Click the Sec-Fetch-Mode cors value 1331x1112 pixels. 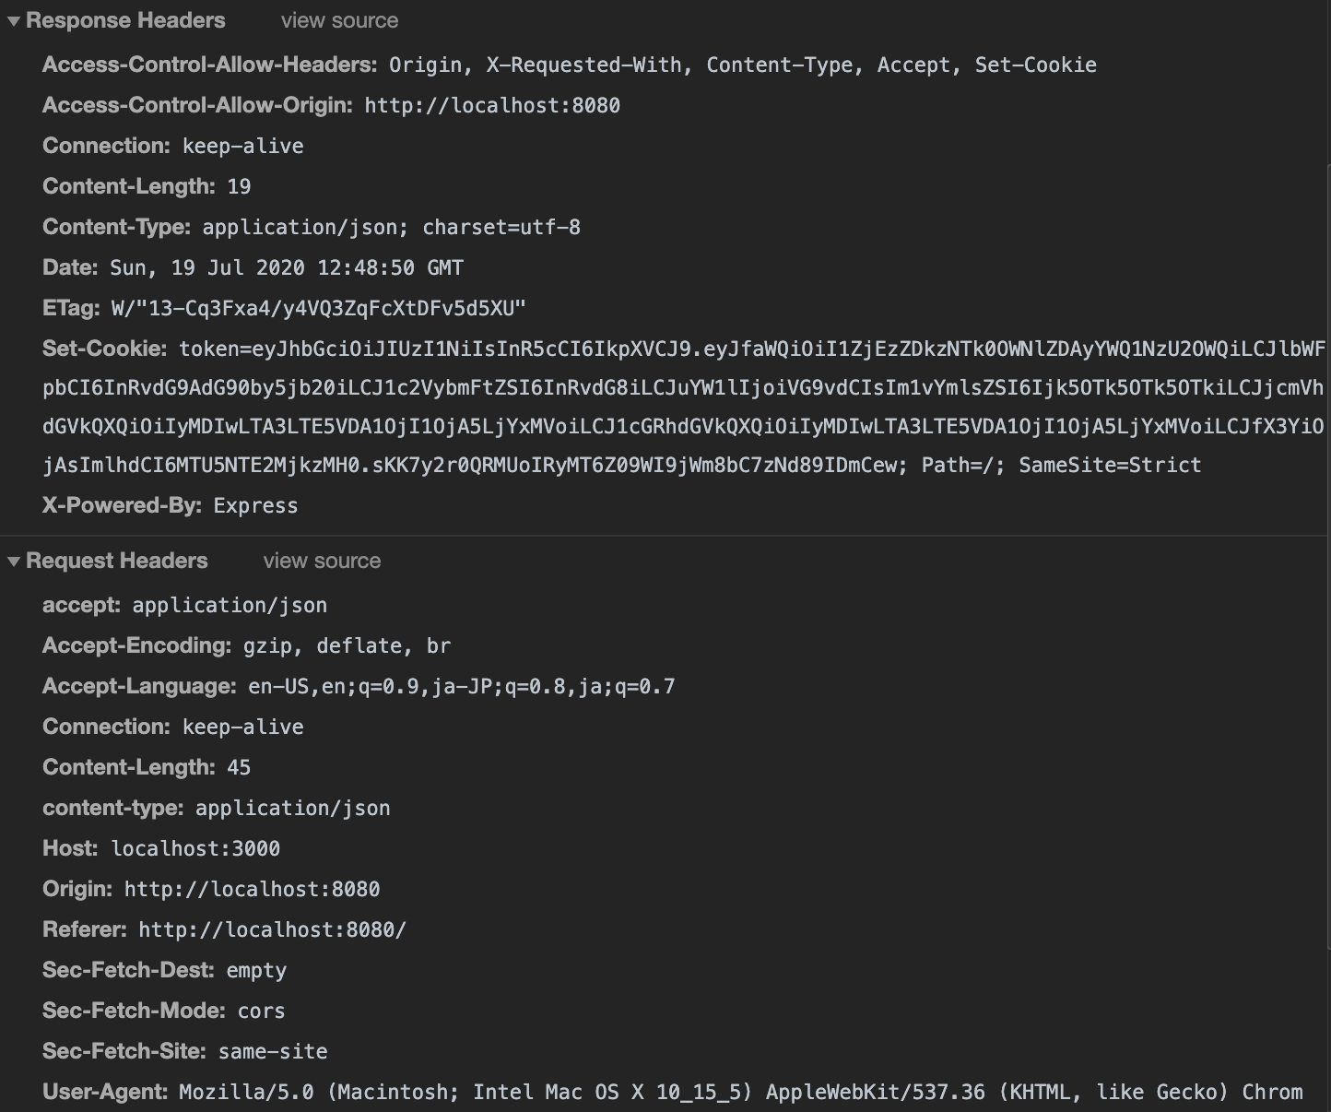[261, 1011]
